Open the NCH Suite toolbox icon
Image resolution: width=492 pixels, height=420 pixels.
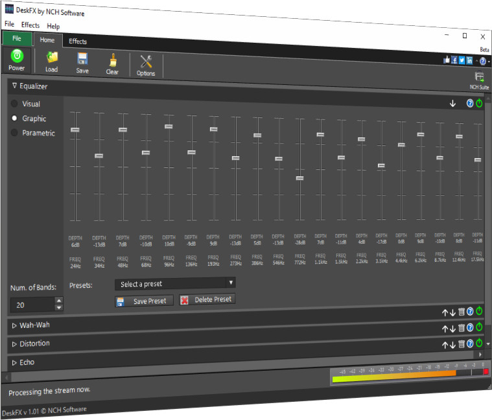(x=480, y=77)
